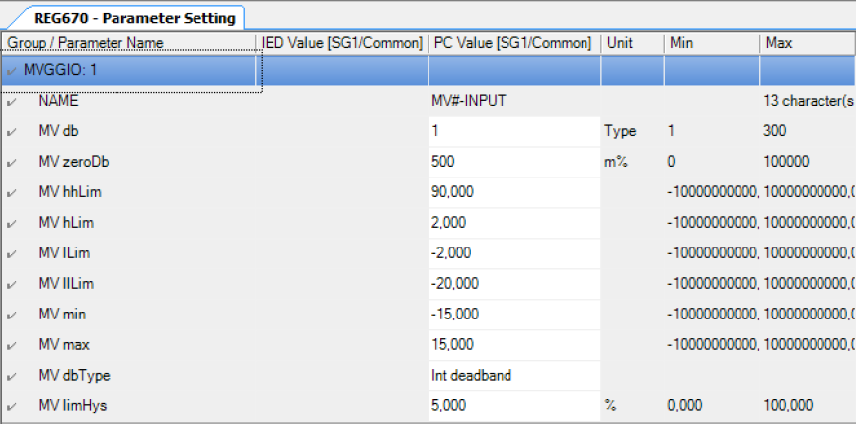Image resolution: width=858 pixels, height=424 pixels.
Task: Click the checkmark icon beside MV limHys
Action: click(11, 407)
